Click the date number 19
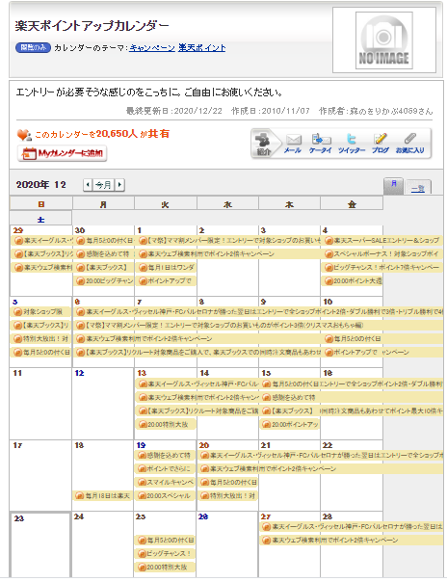 pos(141,445)
